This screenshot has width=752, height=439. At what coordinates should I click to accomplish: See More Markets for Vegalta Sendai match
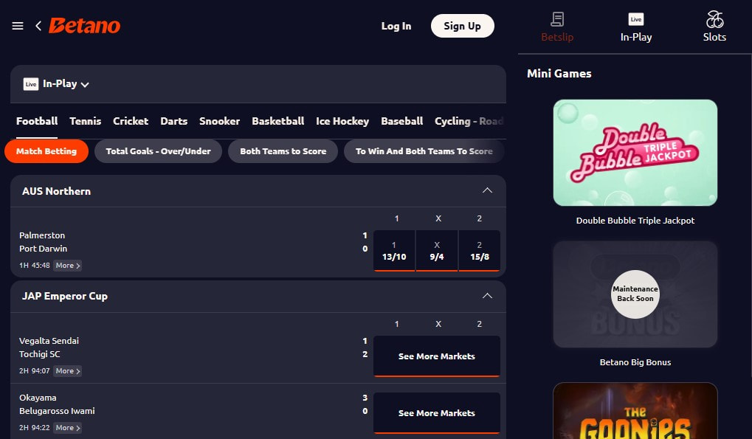point(437,356)
